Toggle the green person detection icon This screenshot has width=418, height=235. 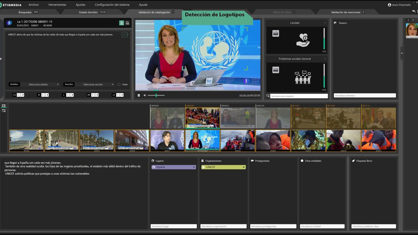point(121,23)
